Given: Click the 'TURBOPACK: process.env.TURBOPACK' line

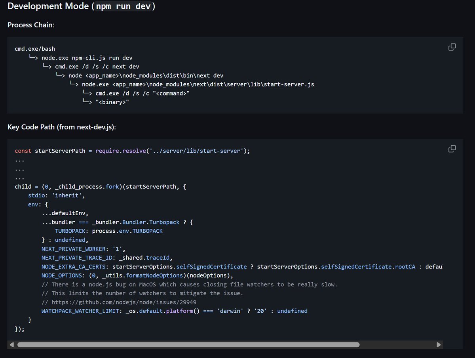Looking at the screenshot, I should [109, 231].
